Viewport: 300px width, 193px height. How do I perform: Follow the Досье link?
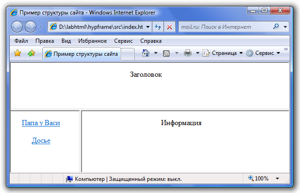41,140
